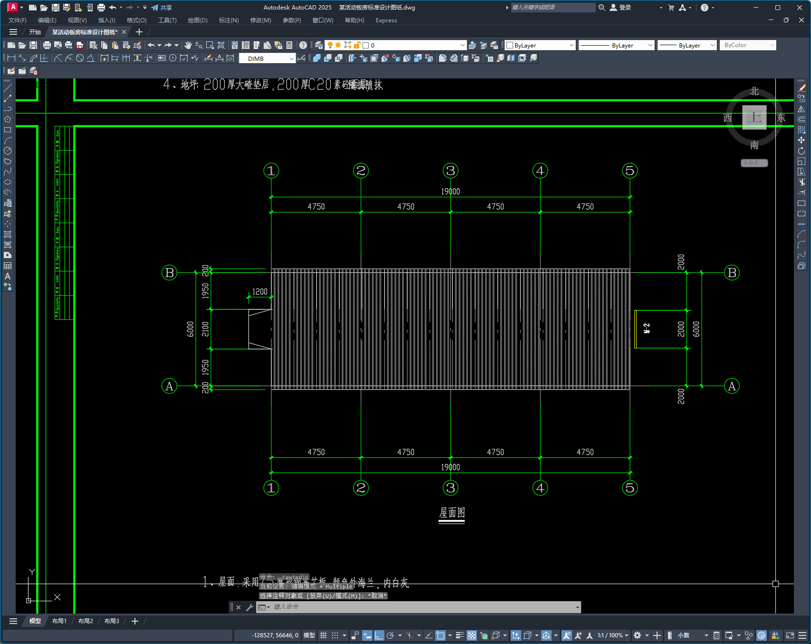
Task: Click the Zoom Window toolbar icon
Action: [x=210, y=45]
